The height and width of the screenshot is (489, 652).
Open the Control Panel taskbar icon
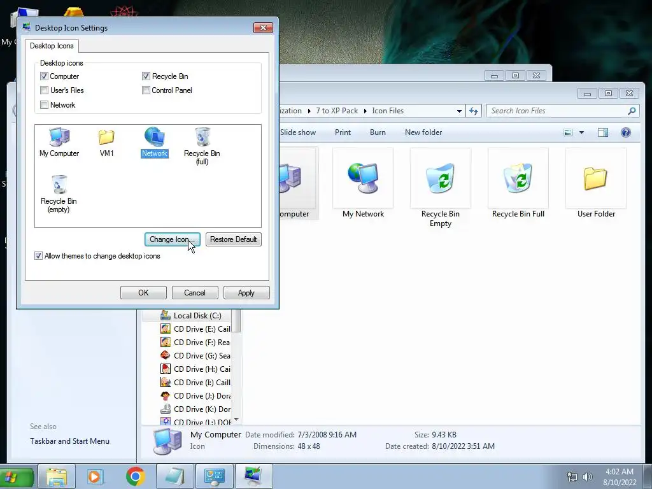click(214, 476)
